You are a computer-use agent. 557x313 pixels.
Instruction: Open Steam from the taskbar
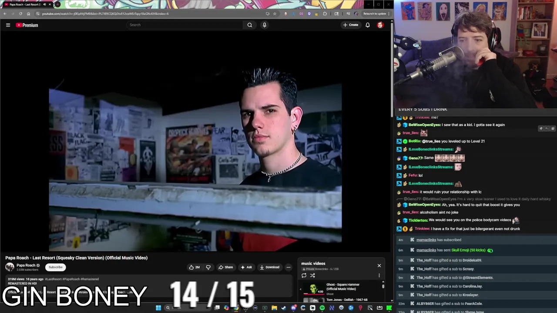click(x=284, y=308)
